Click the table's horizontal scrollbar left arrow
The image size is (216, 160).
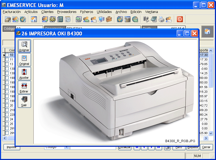[5, 138]
